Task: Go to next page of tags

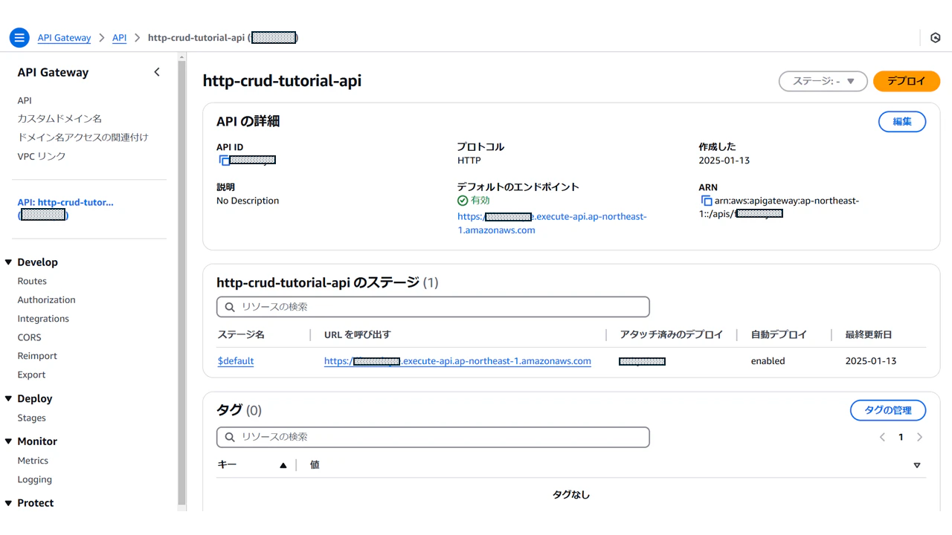Action: point(919,437)
